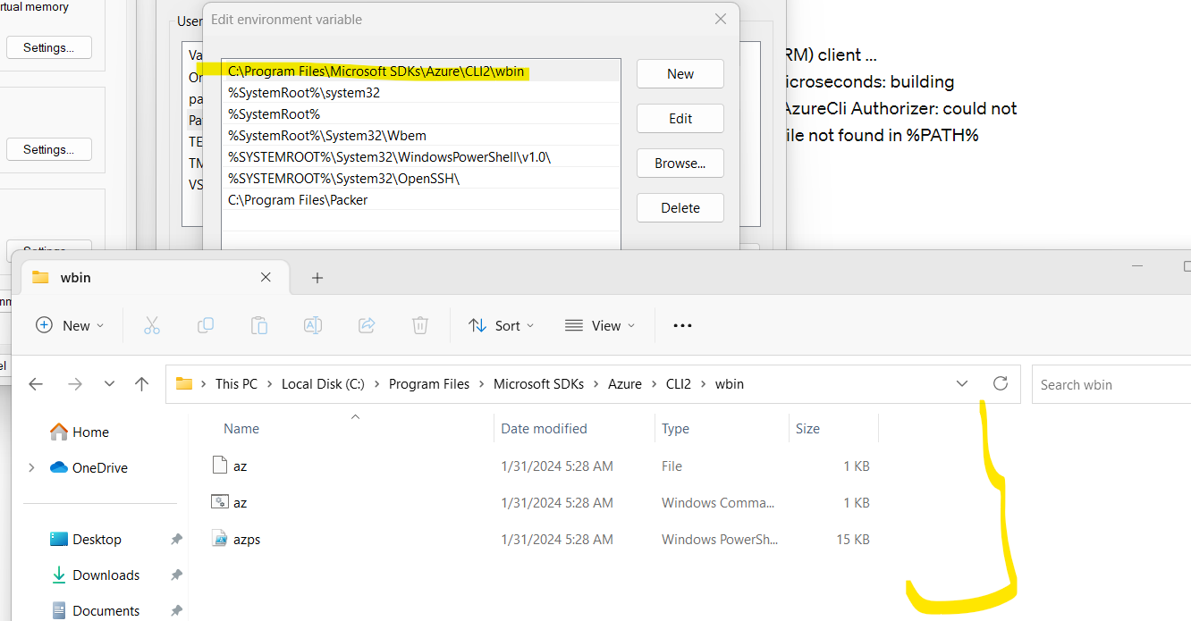Click the New button in environment variable dialog
The image size is (1191, 621).
[x=680, y=74]
